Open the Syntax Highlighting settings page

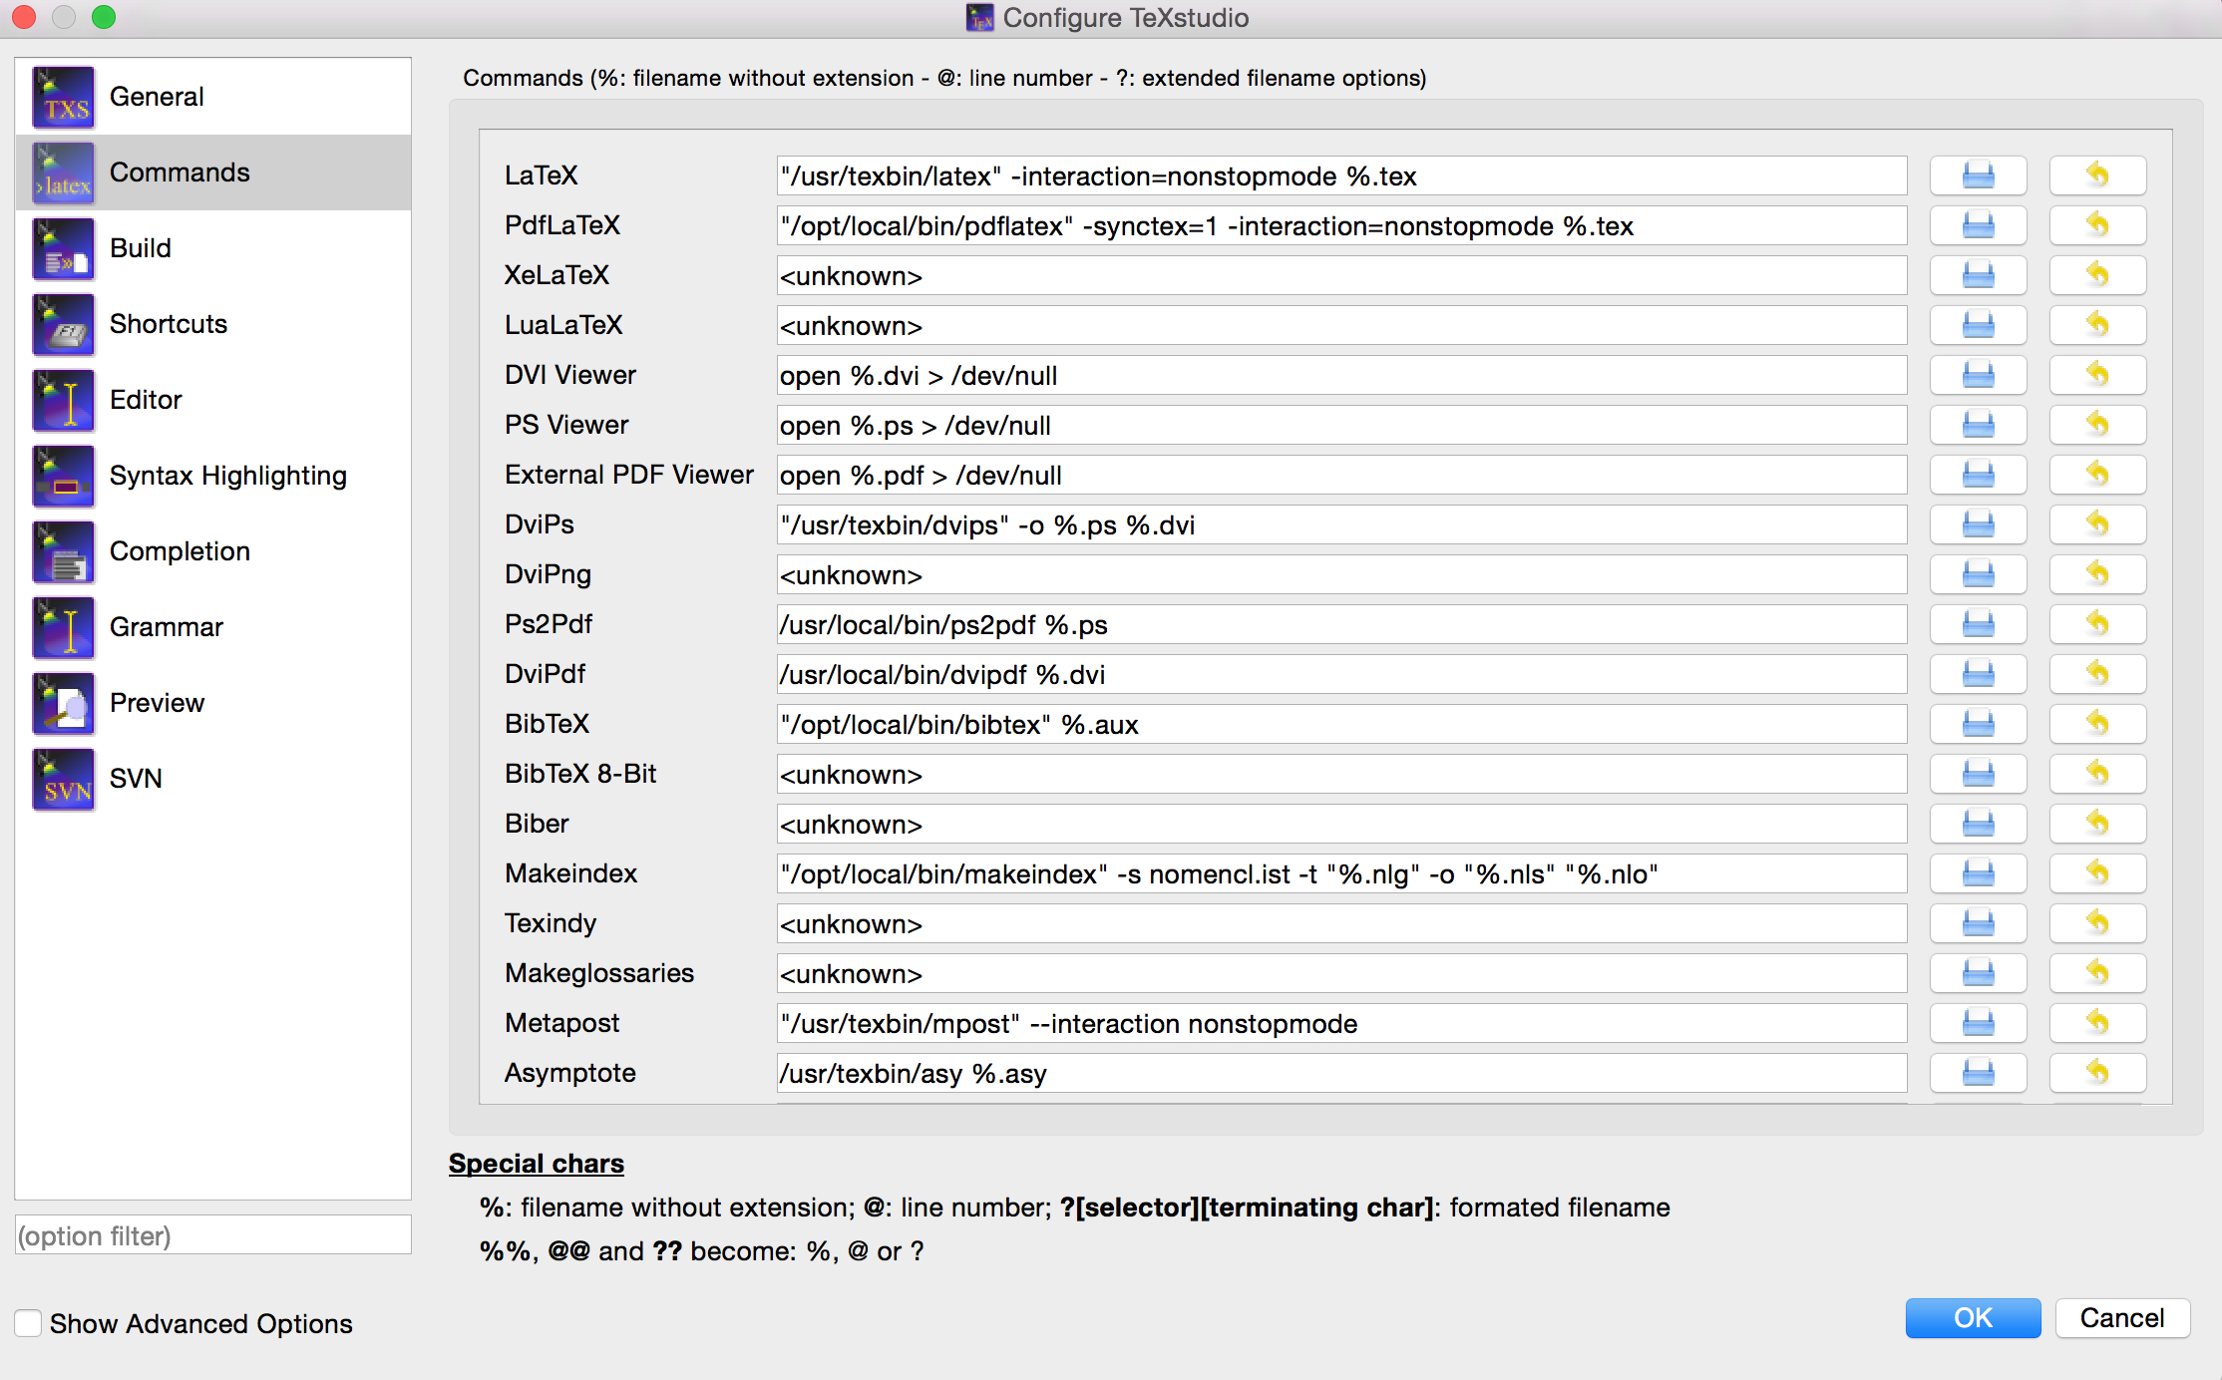coord(213,476)
